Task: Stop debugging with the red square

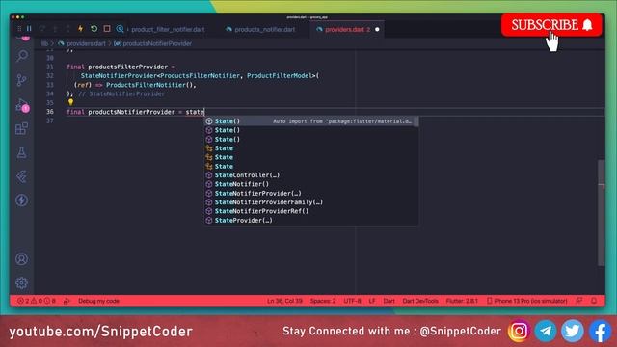Action: [107, 29]
